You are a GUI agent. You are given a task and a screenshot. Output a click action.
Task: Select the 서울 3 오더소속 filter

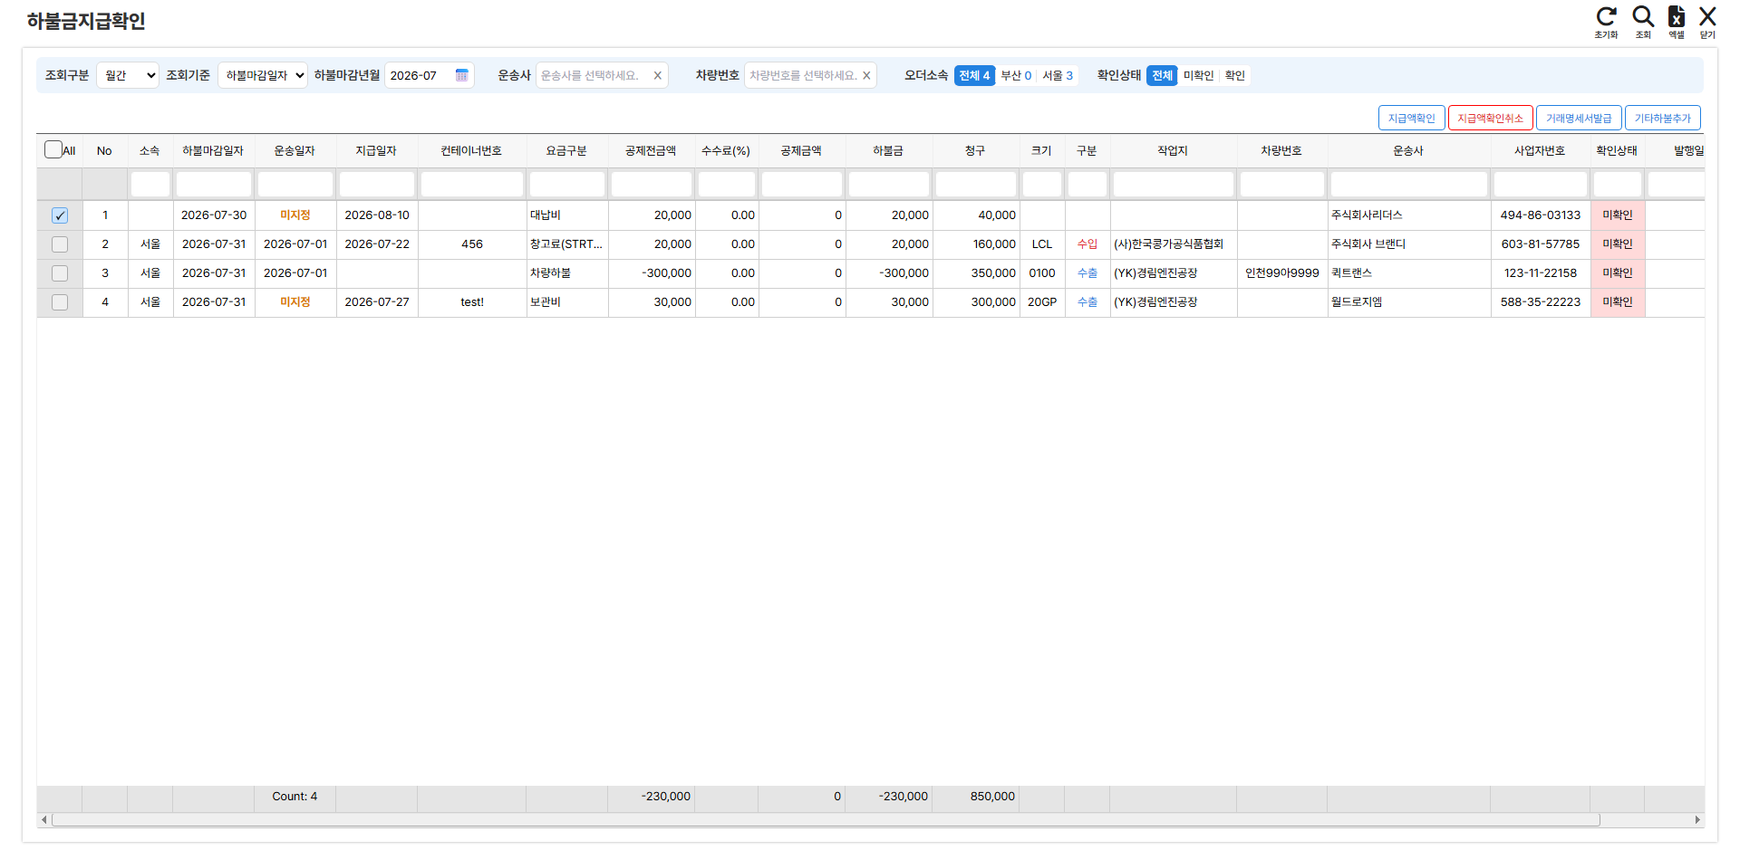1058,75
